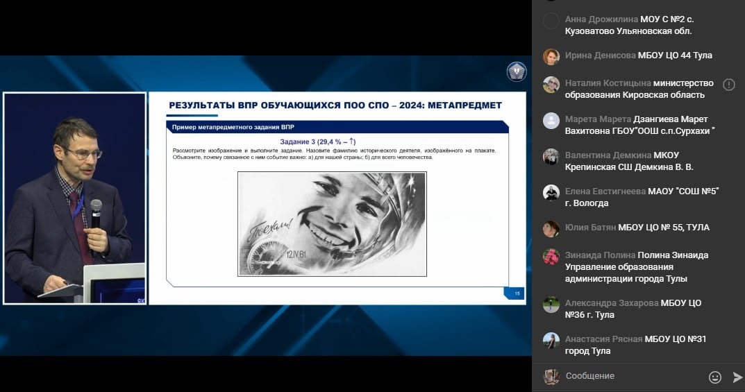This screenshot has height=392, width=745.
Task: Click the 'Поехали!' poster image on slide
Action: tap(331, 224)
